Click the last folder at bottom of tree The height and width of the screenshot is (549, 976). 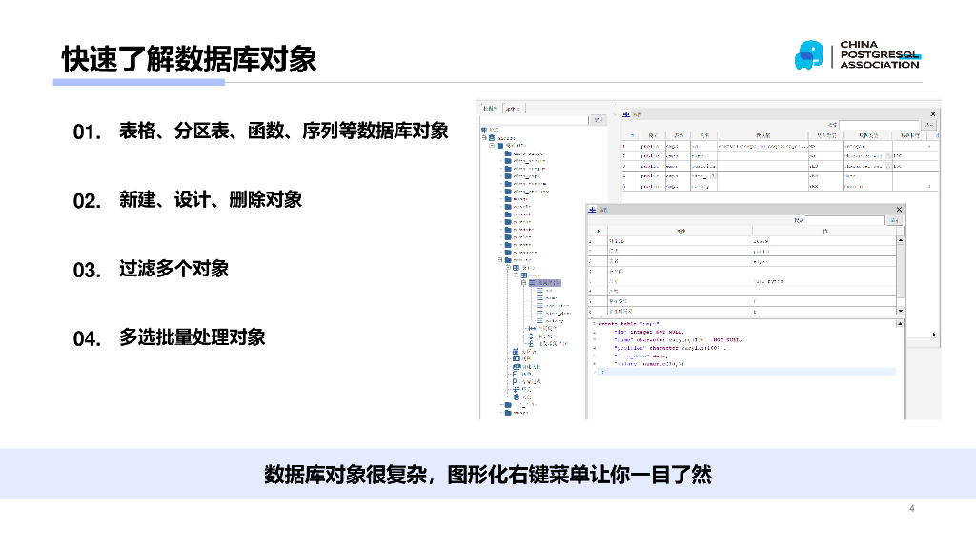508,412
